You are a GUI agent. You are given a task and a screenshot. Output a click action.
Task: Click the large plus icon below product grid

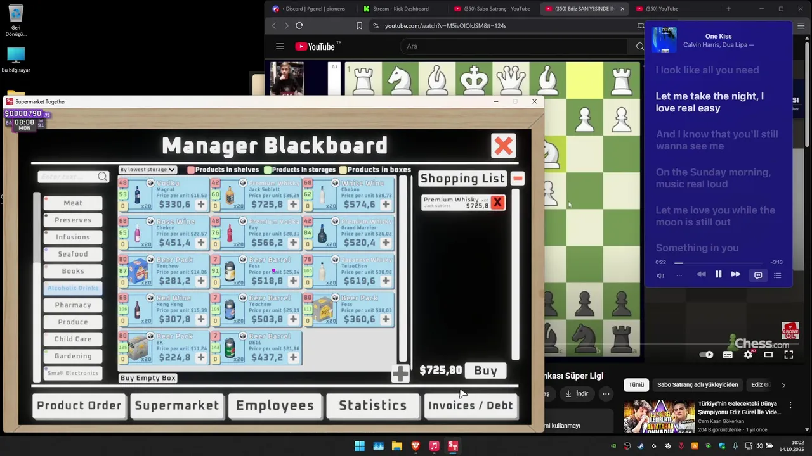click(400, 374)
